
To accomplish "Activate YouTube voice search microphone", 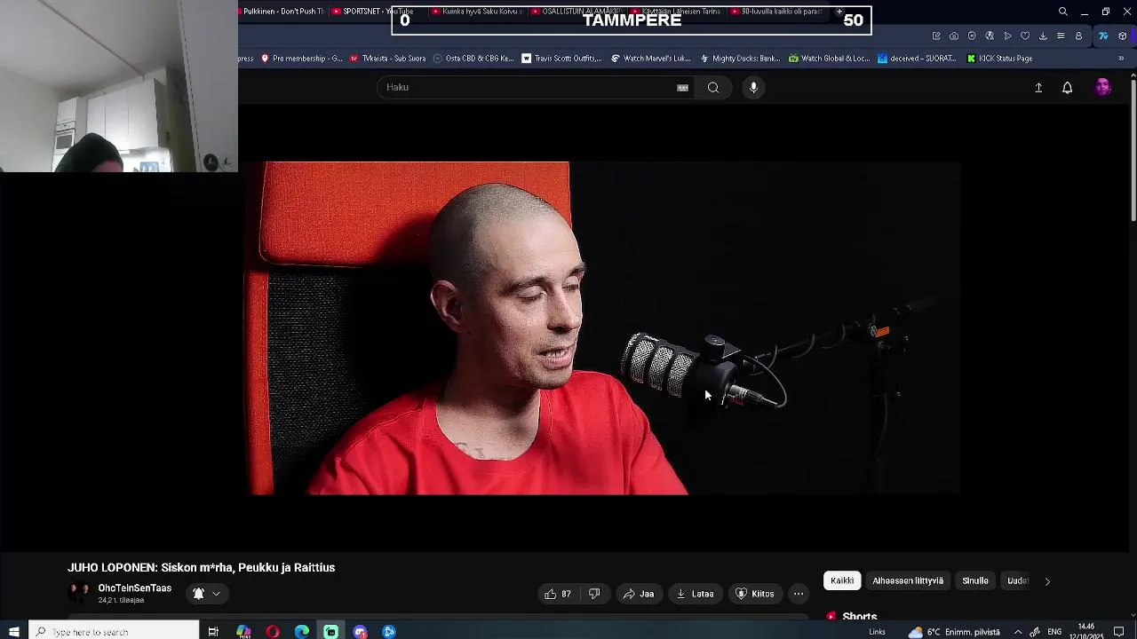I will click(x=753, y=87).
